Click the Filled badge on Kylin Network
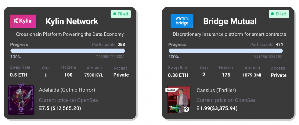The image size is (299, 125). click(121, 14)
